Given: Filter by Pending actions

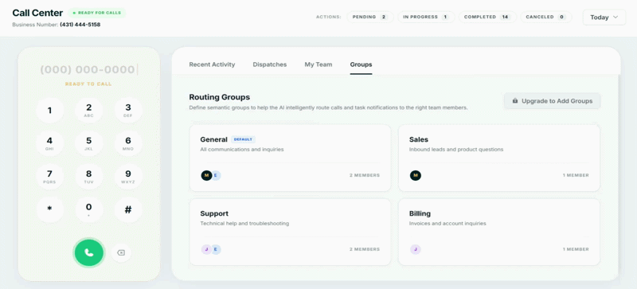Looking at the screenshot, I should click(370, 17).
